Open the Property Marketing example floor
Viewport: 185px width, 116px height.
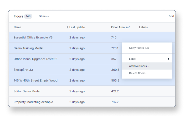click(x=33, y=102)
